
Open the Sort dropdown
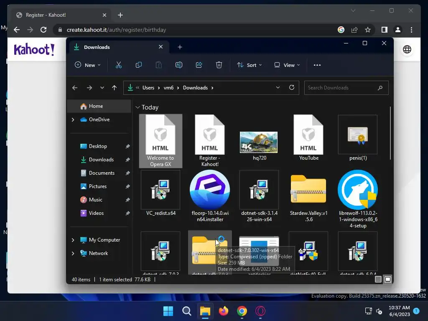tap(250, 65)
